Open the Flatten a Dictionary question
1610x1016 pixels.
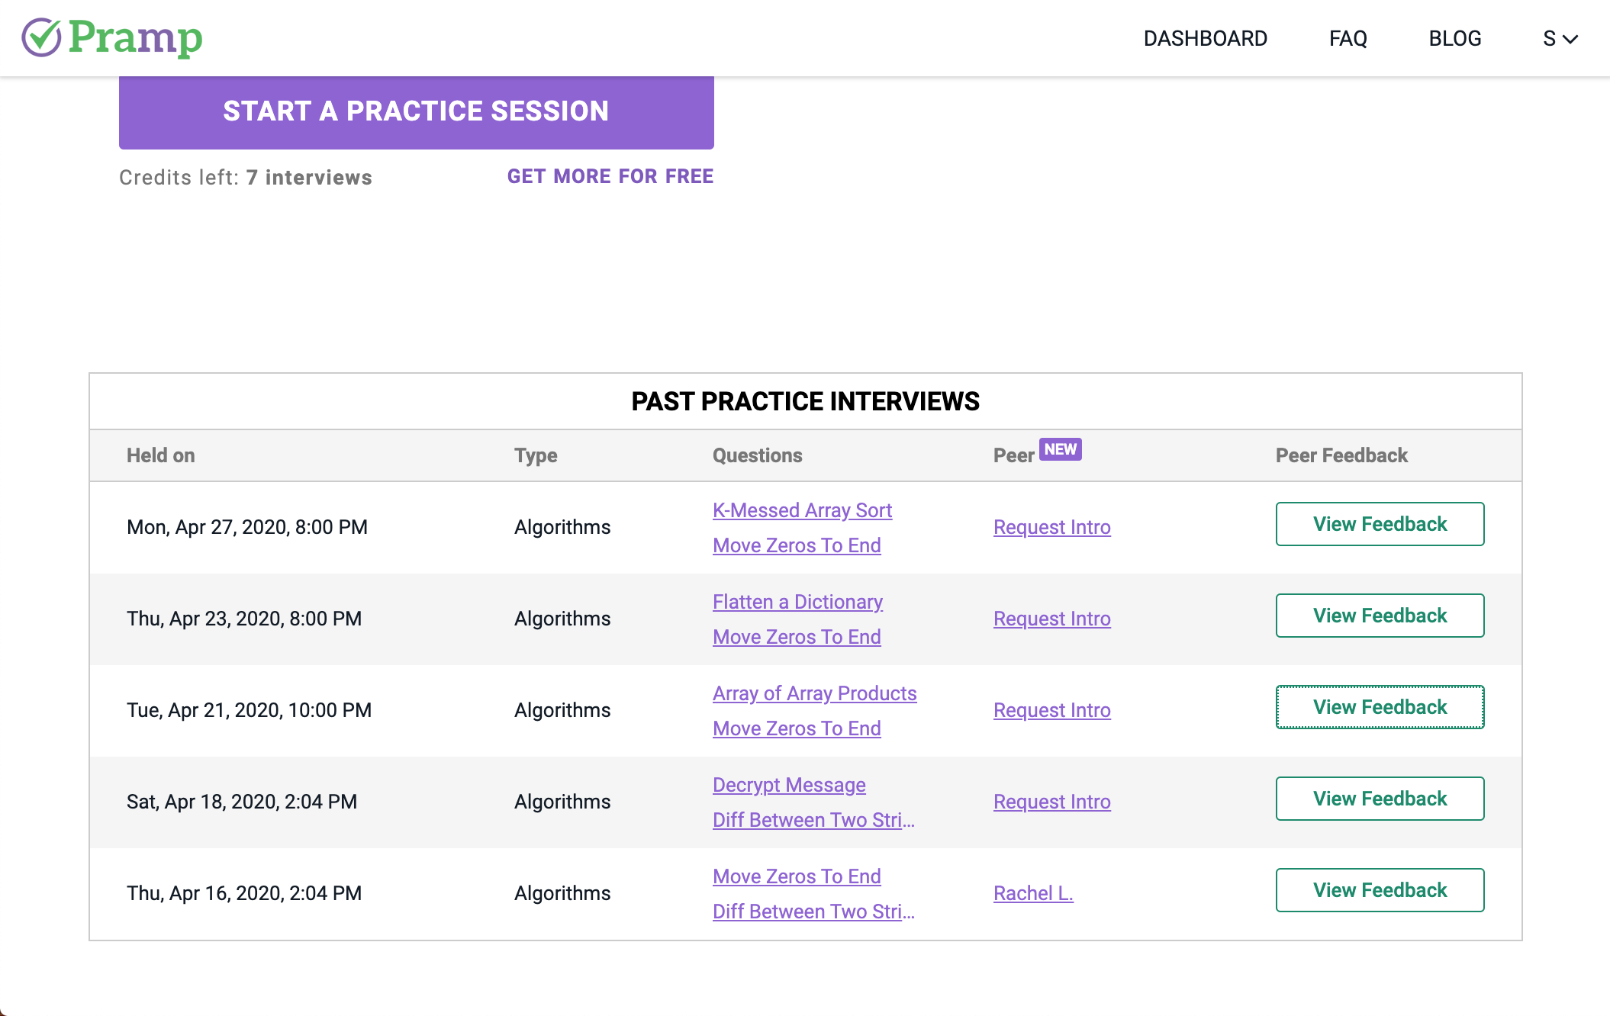tap(797, 602)
